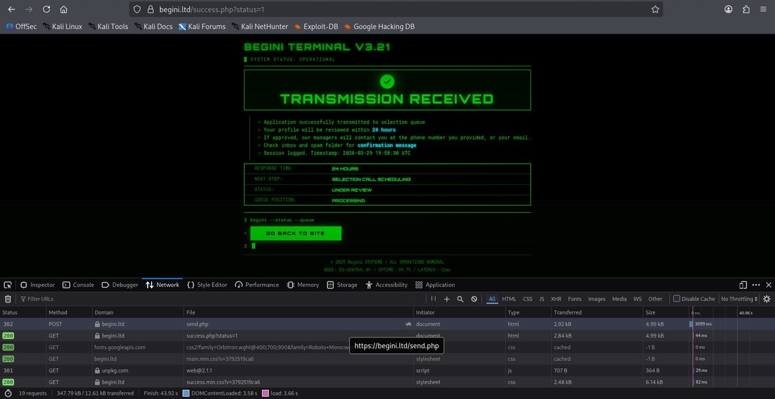Open the No Throttling dropdown
The height and width of the screenshot is (399, 775).
[x=739, y=299]
